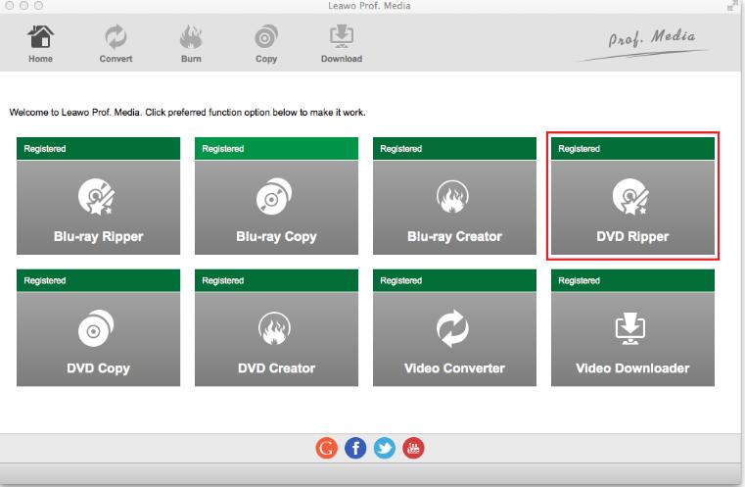Click Registered banner above DVD Copy
This screenshot has width=745, height=487.
(98, 280)
